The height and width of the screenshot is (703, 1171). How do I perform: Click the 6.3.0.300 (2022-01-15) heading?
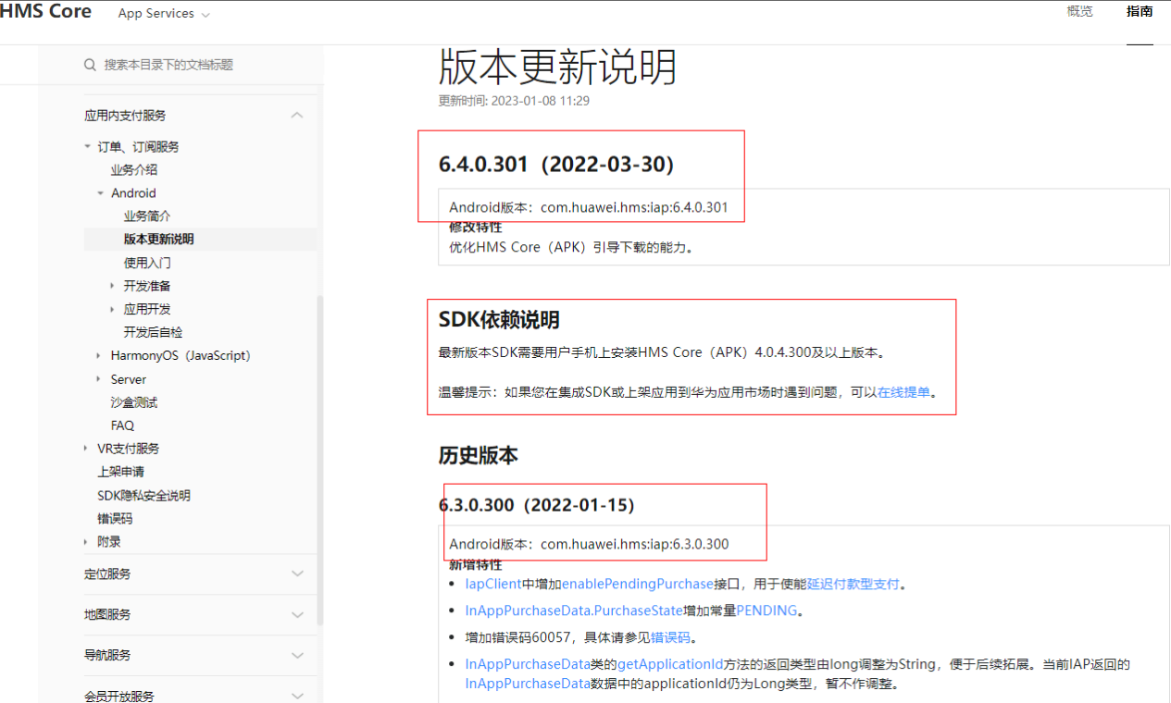click(x=537, y=506)
